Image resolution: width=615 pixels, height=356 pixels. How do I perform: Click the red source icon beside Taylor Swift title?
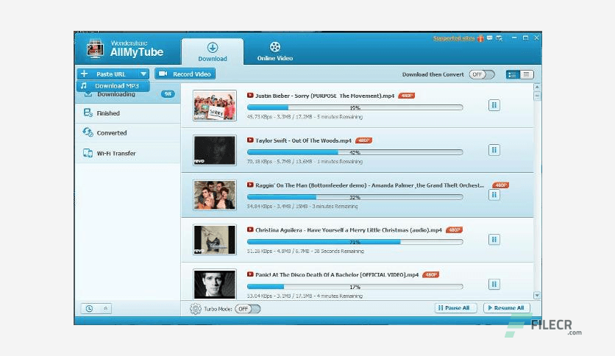click(250, 140)
